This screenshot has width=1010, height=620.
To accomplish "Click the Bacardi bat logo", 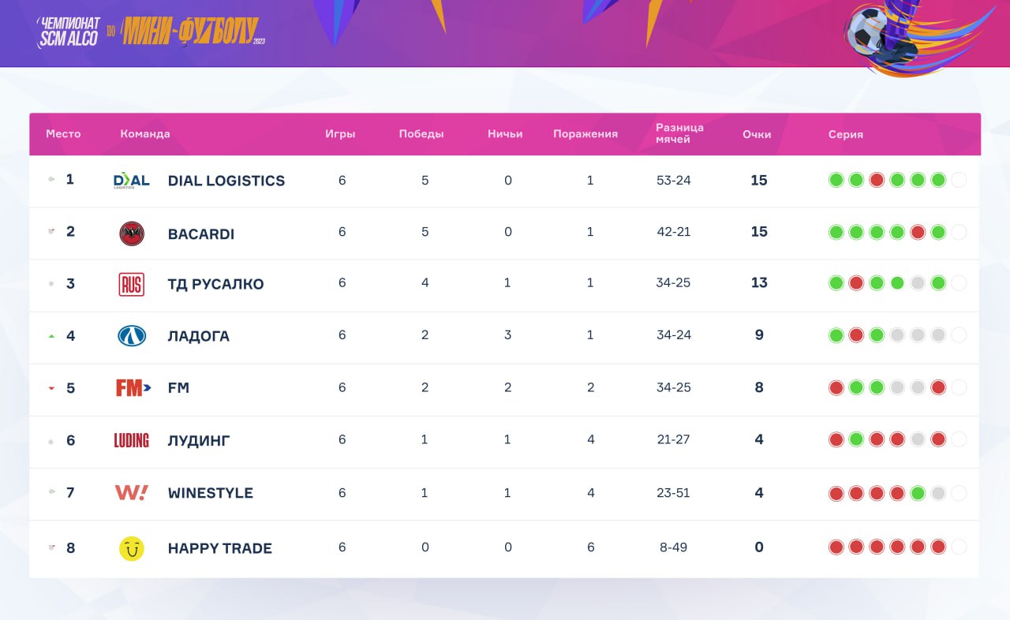I will click(132, 233).
